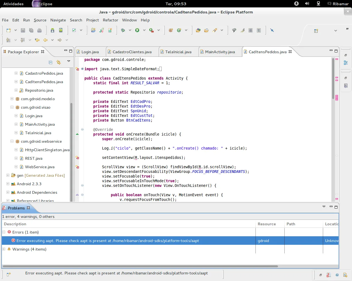352x281 pixels.
Task: Click the New Java Class icon
Action: pos(179,30)
